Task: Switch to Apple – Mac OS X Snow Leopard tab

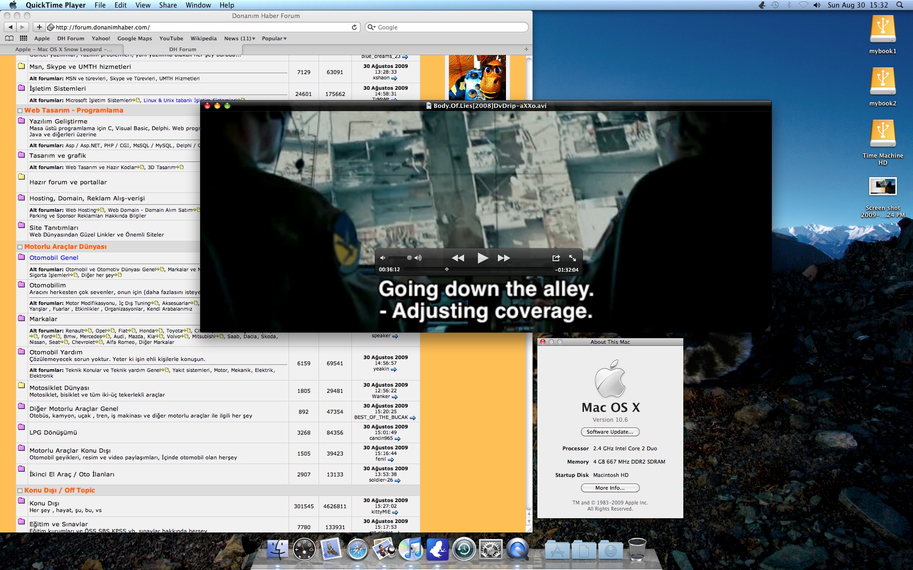Action: (63, 49)
